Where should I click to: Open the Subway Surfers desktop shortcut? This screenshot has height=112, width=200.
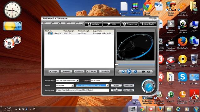click(x=171, y=9)
